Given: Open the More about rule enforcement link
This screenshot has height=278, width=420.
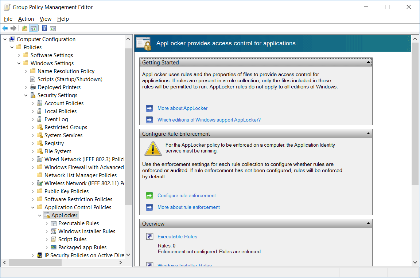Looking at the screenshot, I should (188, 207).
